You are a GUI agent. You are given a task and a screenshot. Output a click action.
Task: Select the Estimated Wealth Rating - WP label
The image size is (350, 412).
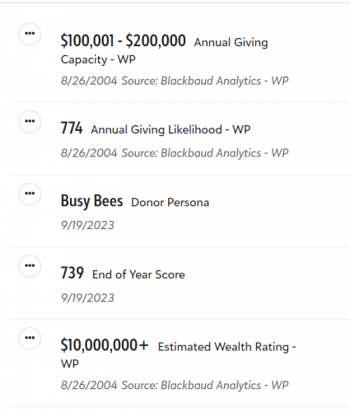tap(179, 355)
